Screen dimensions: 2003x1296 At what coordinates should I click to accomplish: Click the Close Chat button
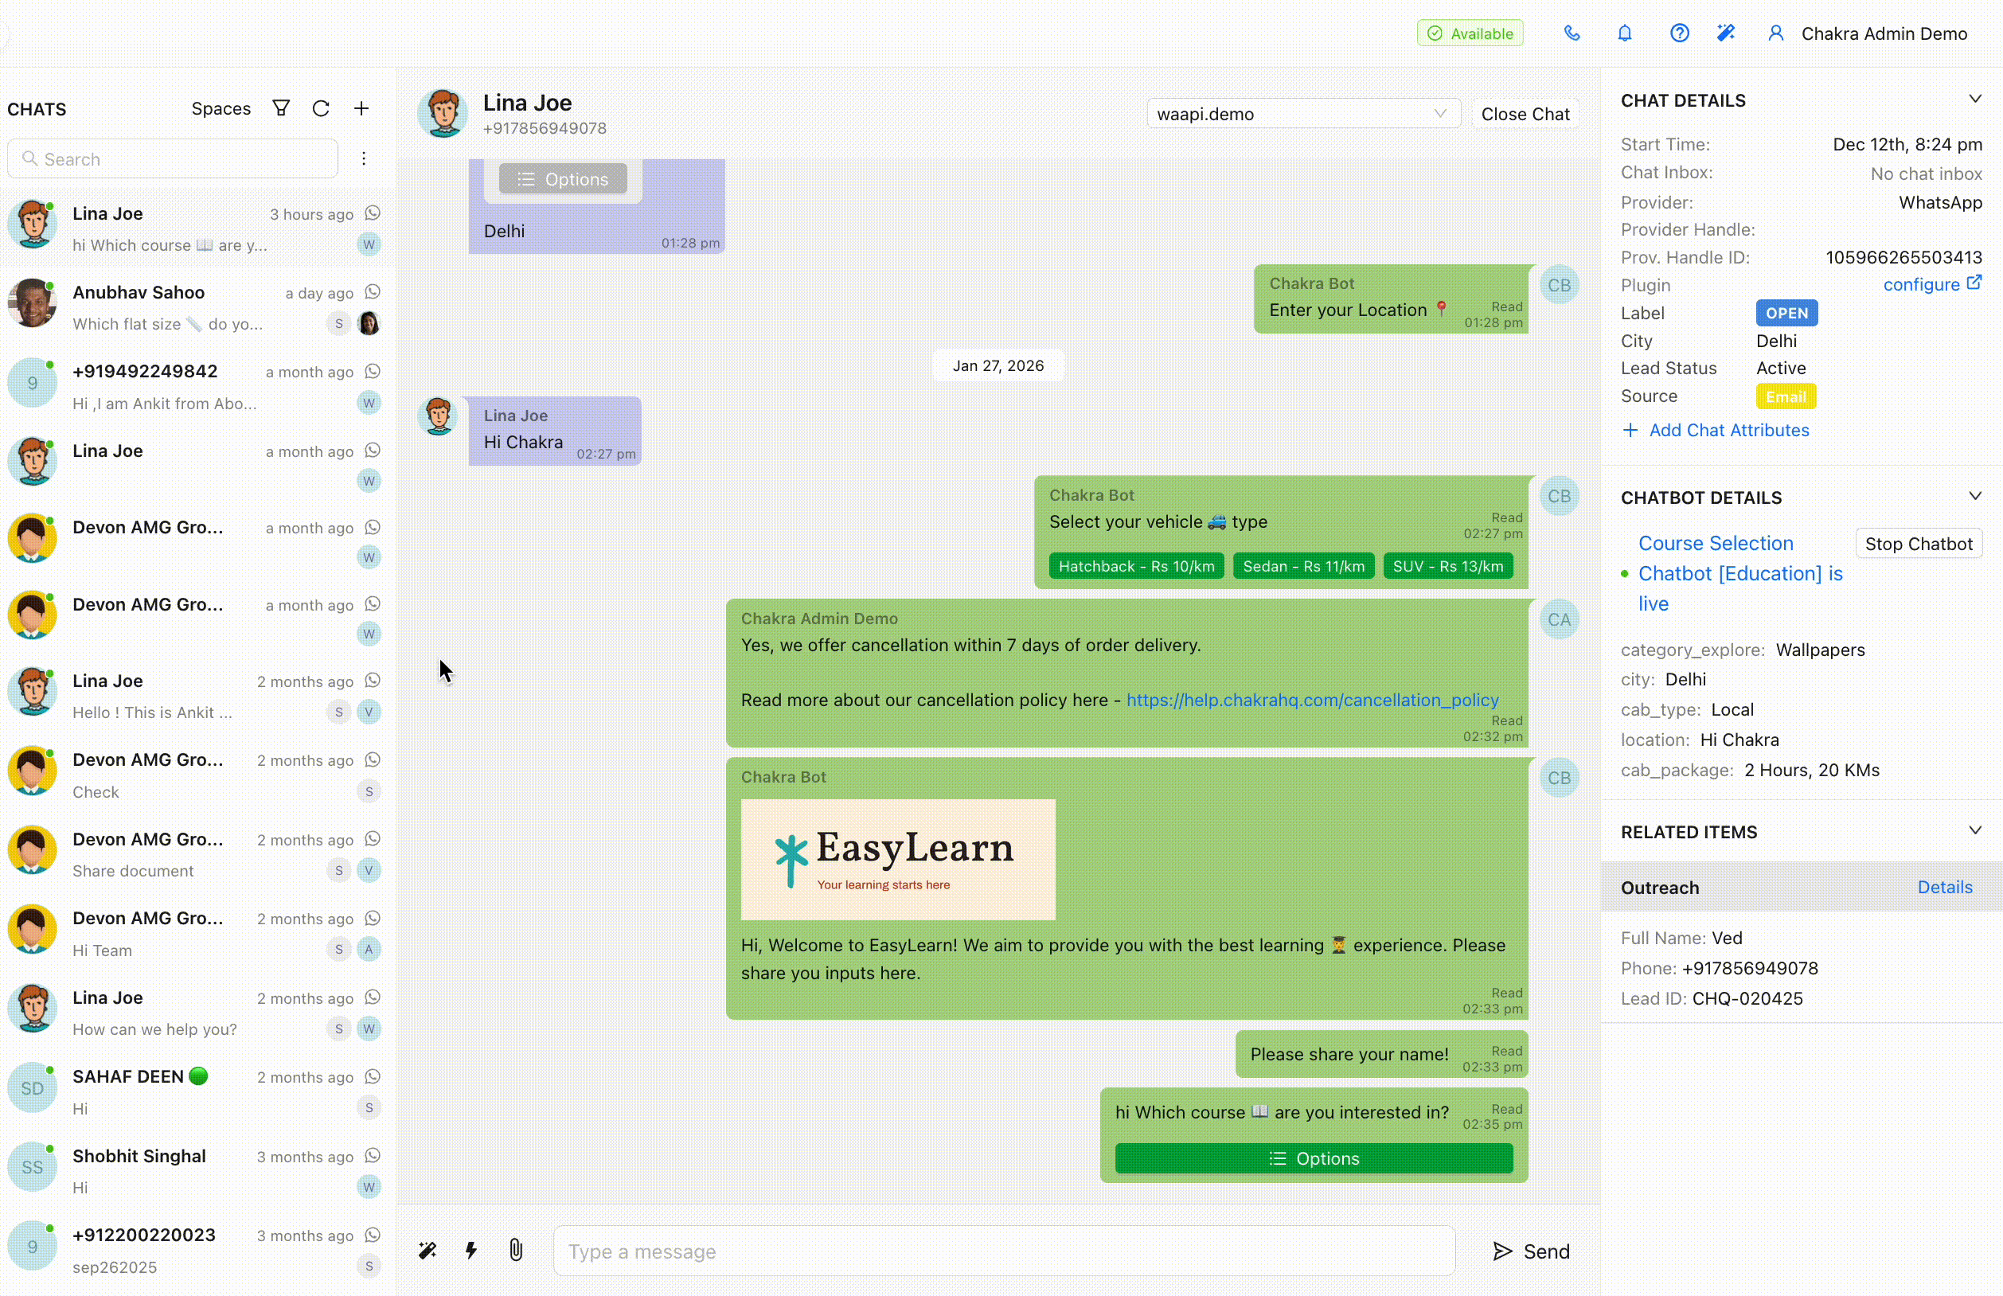pos(1524,114)
